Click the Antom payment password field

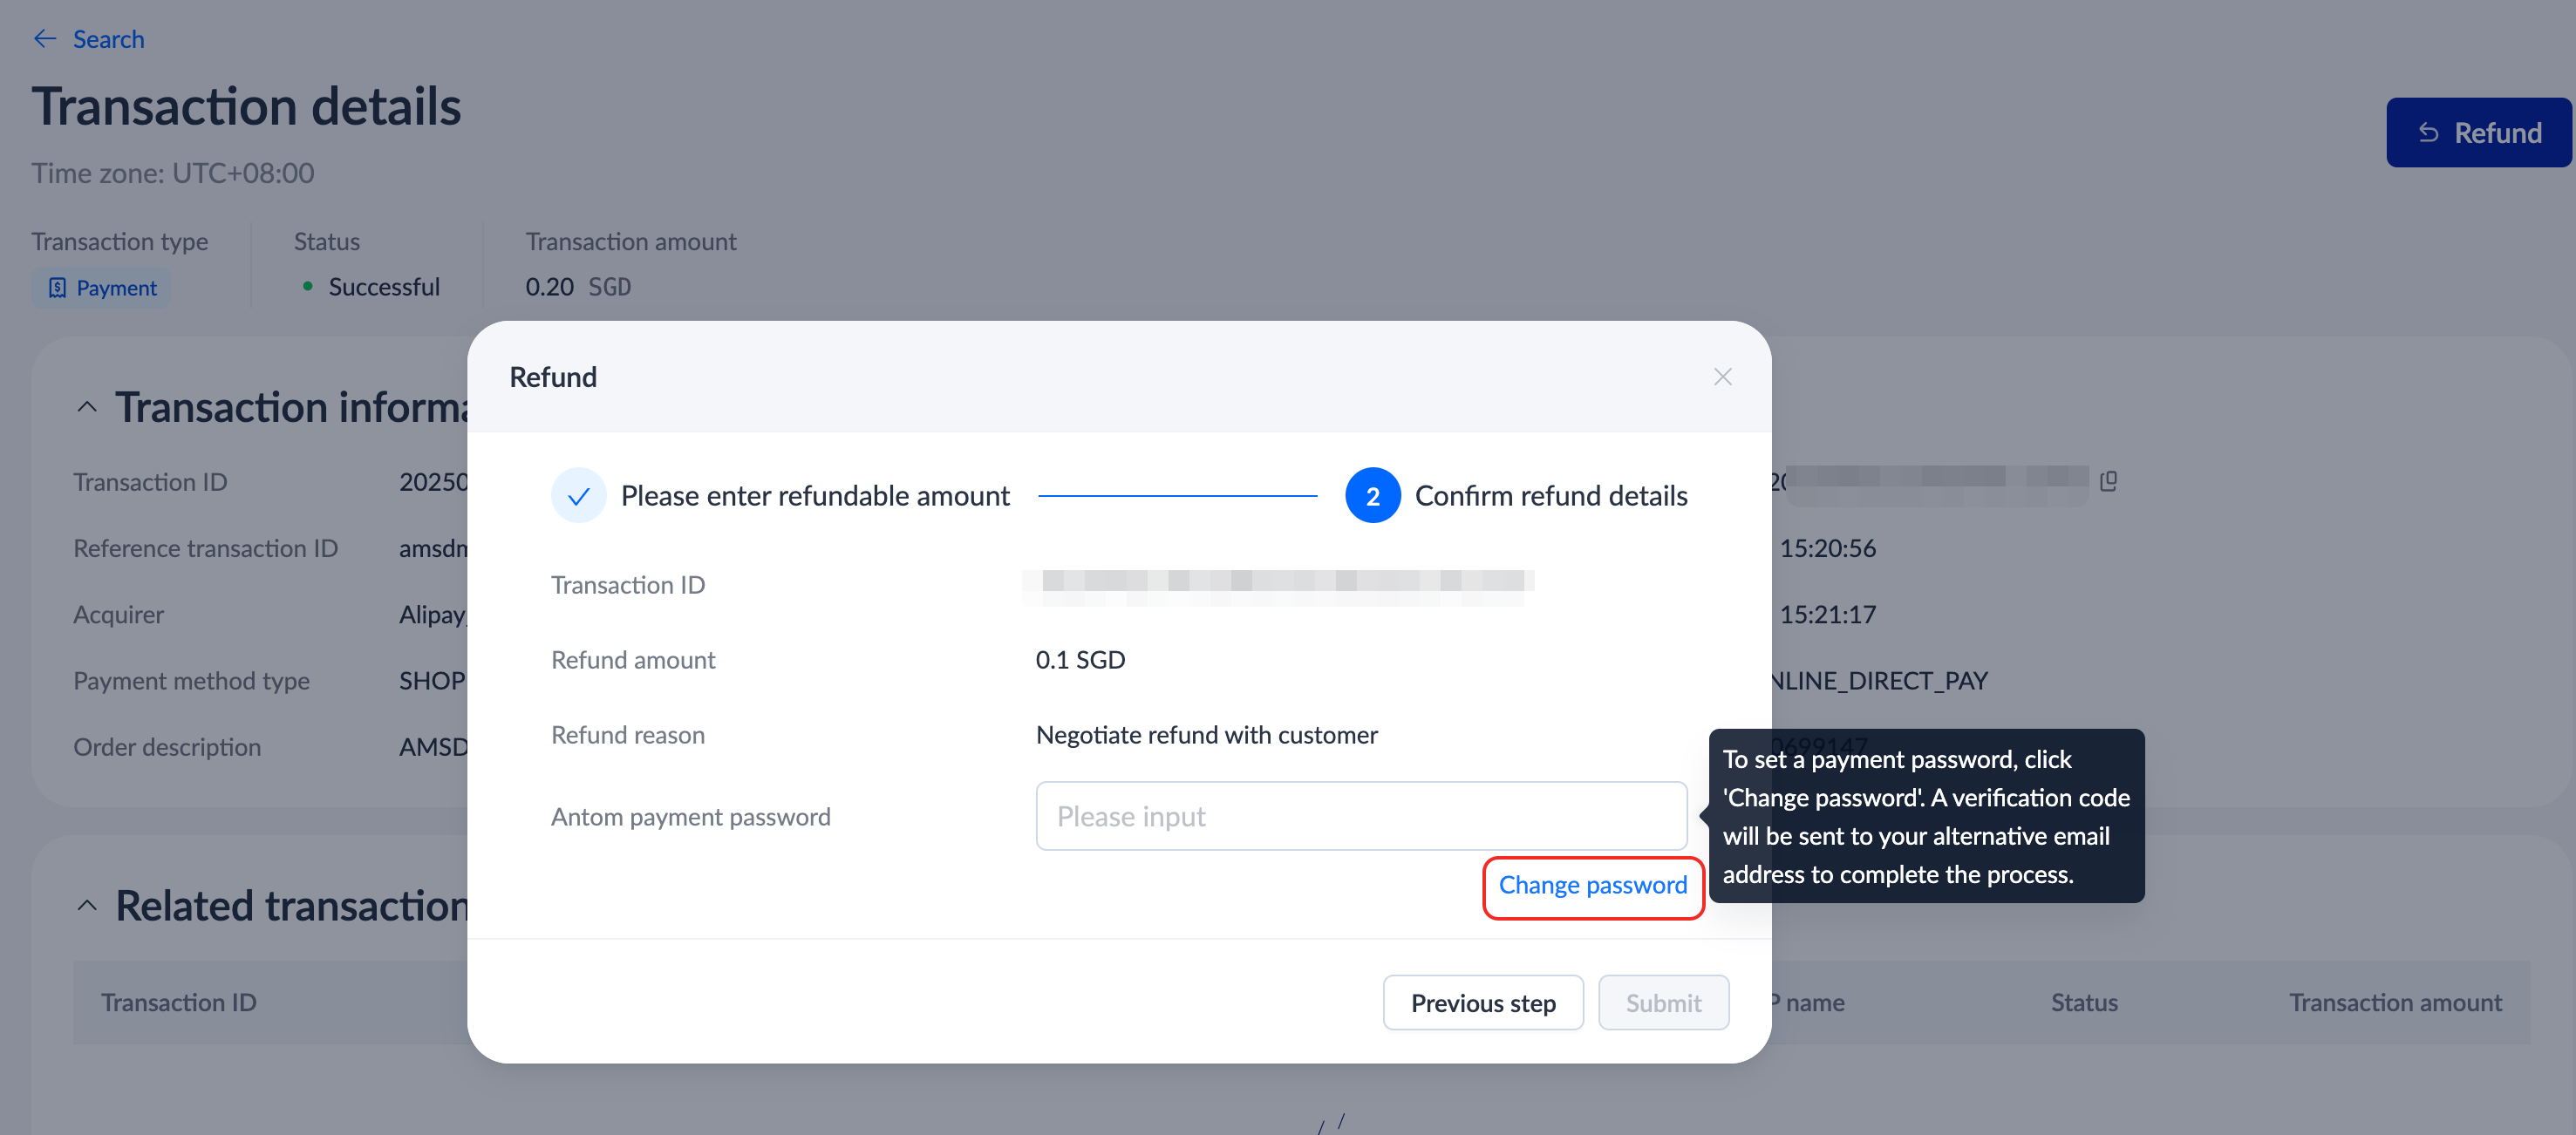[1360, 816]
